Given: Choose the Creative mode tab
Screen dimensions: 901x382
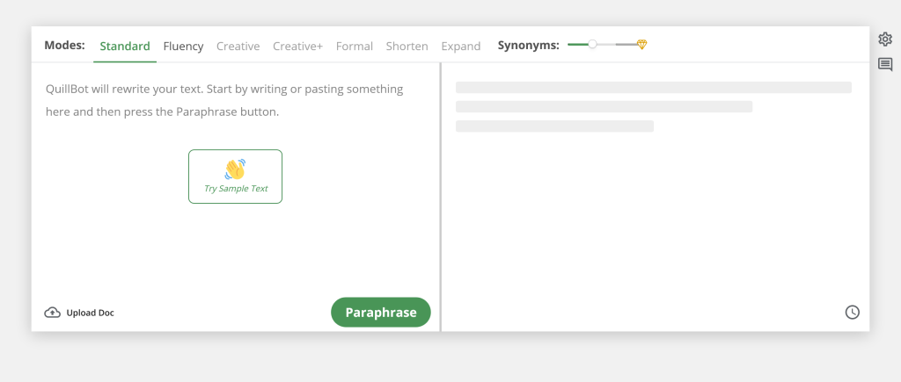Looking at the screenshot, I should click(x=238, y=46).
